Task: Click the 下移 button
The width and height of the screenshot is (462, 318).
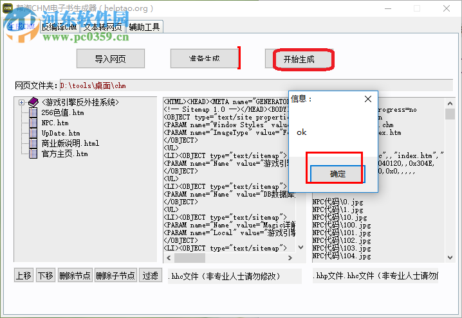Action: coord(46,276)
